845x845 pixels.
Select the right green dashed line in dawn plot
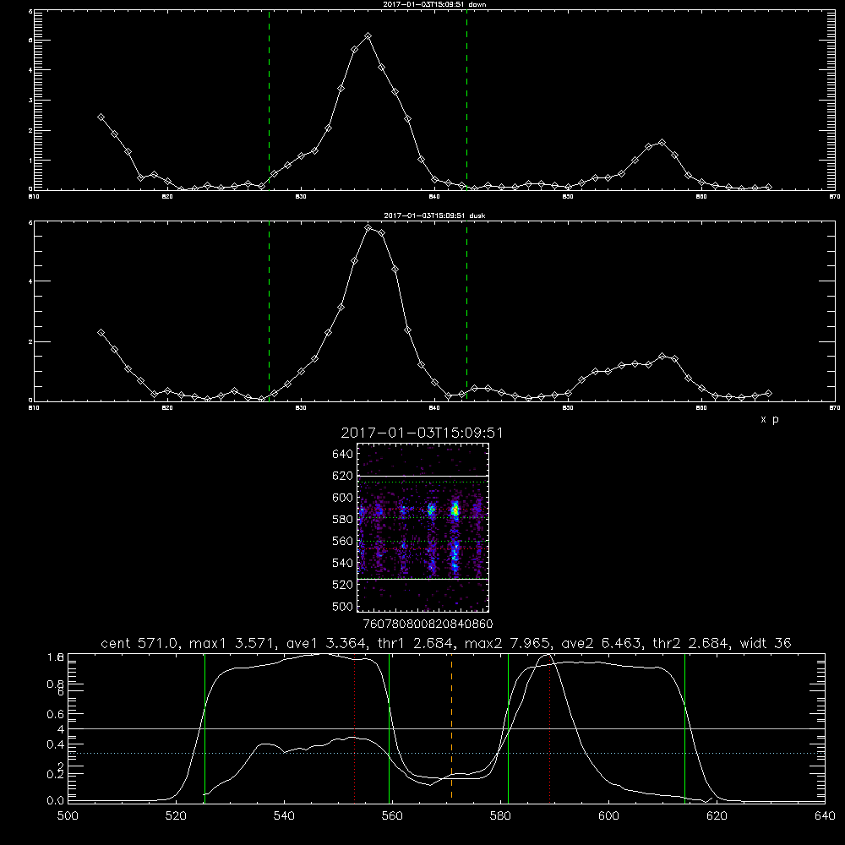coord(466,100)
